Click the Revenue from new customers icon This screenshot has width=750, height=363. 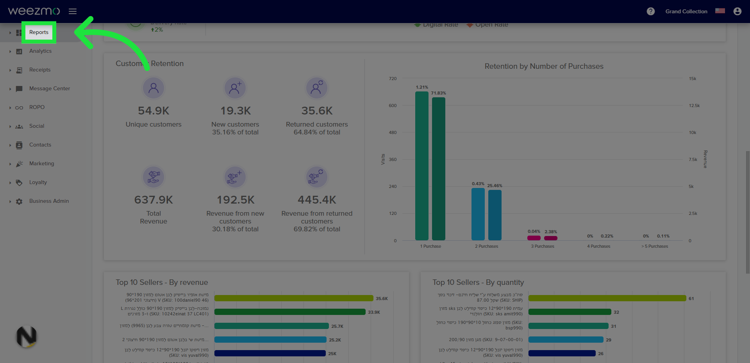(235, 177)
